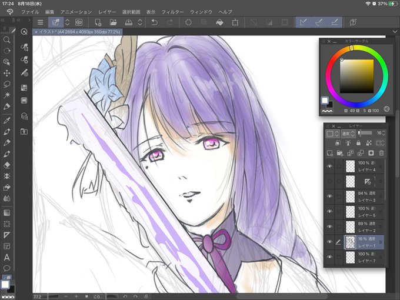The image size is (400, 300).
Task: Click the New Layer Folder button
Action: (340, 153)
